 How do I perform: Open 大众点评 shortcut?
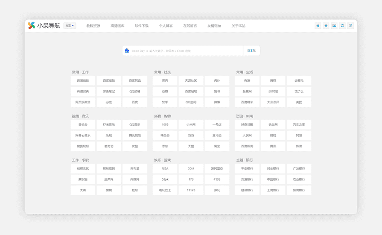[x=273, y=102]
